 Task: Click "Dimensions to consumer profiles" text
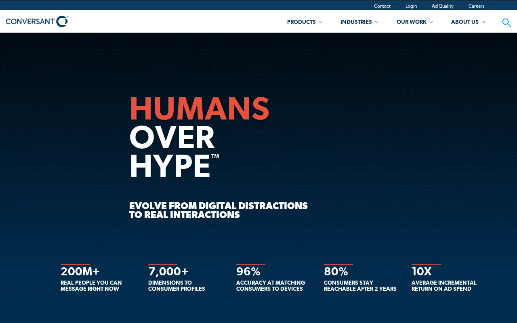(177, 286)
